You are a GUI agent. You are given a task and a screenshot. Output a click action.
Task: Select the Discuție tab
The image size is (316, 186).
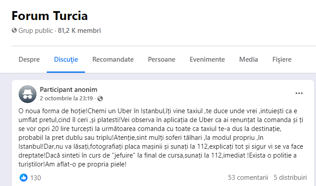(x=66, y=59)
